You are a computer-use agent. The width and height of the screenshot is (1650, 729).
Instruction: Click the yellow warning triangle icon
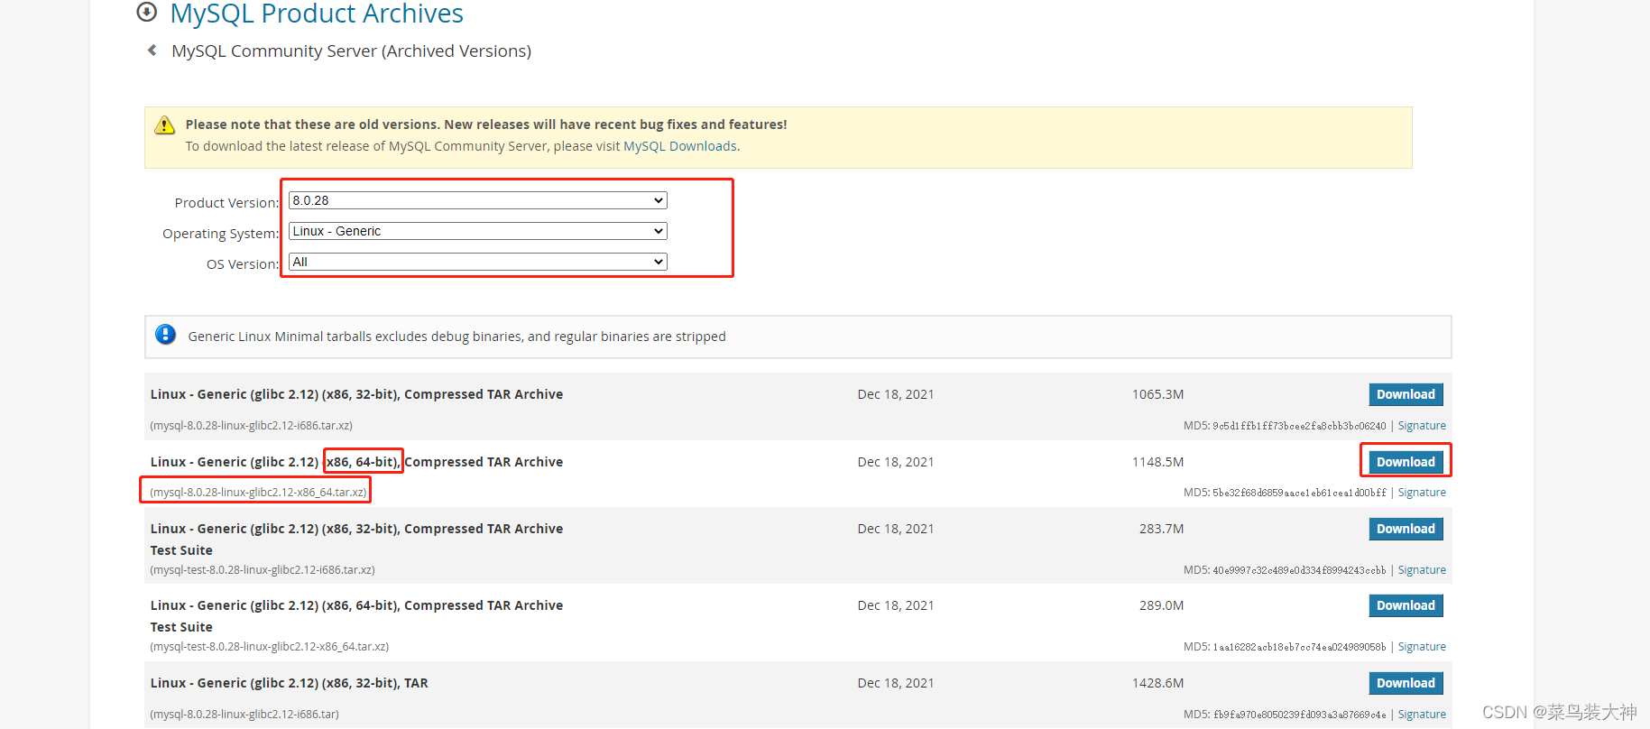point(164,125)
